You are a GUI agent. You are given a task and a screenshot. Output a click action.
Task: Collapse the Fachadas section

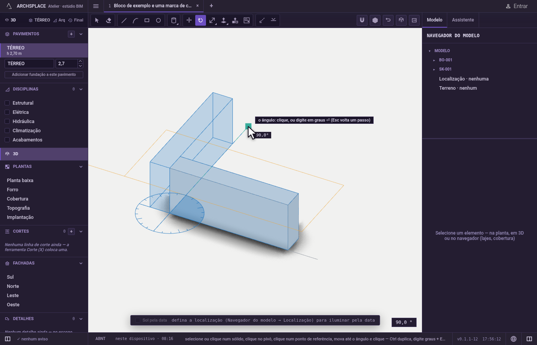click(x=81, y=263)
